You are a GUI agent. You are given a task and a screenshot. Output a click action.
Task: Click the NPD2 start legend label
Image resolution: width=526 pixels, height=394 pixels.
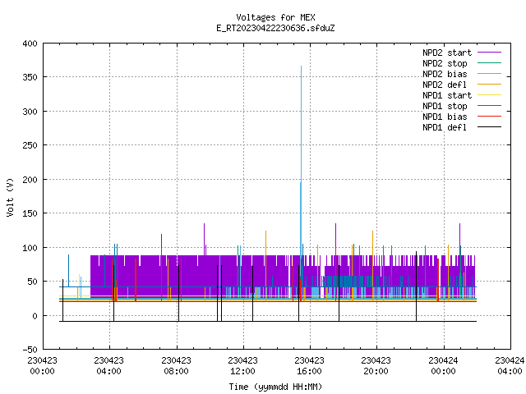point(447,53)
